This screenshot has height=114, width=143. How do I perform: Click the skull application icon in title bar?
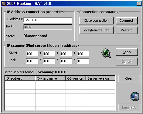pyautogui.click(x=4, y=4)
